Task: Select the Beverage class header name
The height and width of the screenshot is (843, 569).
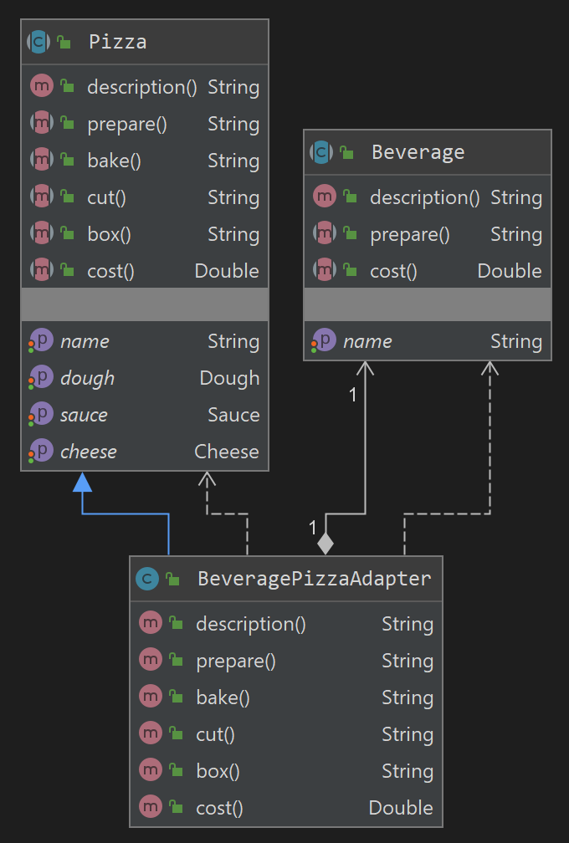Action: click(x=418, y=152)
